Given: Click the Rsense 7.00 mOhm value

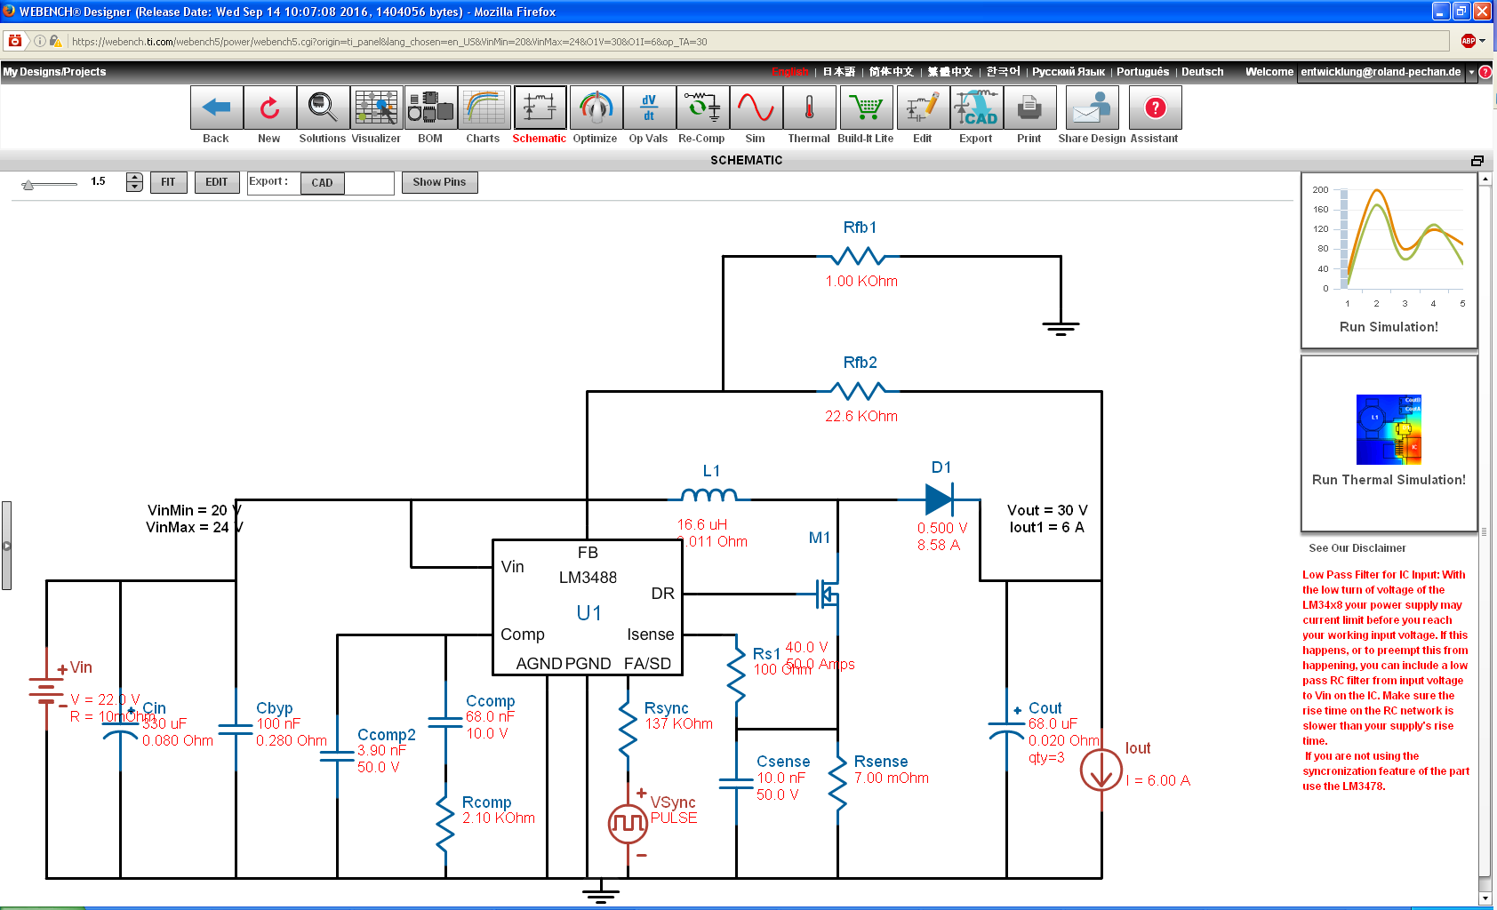Looking at the screenshot, I should [x=892, y=778].
